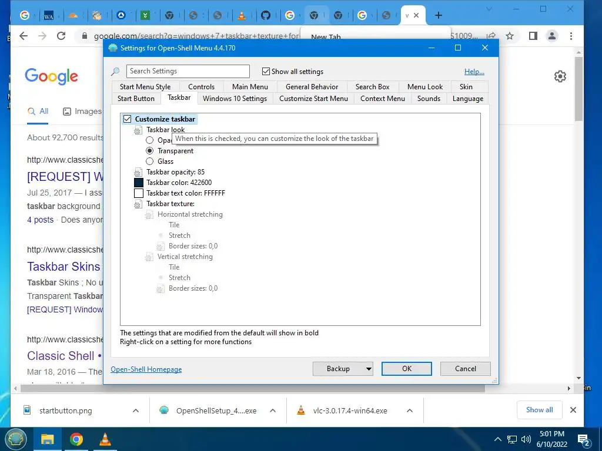This screenshot has height=451, width=602.
Task: Click the Cancel button
Action: [466, 369]
